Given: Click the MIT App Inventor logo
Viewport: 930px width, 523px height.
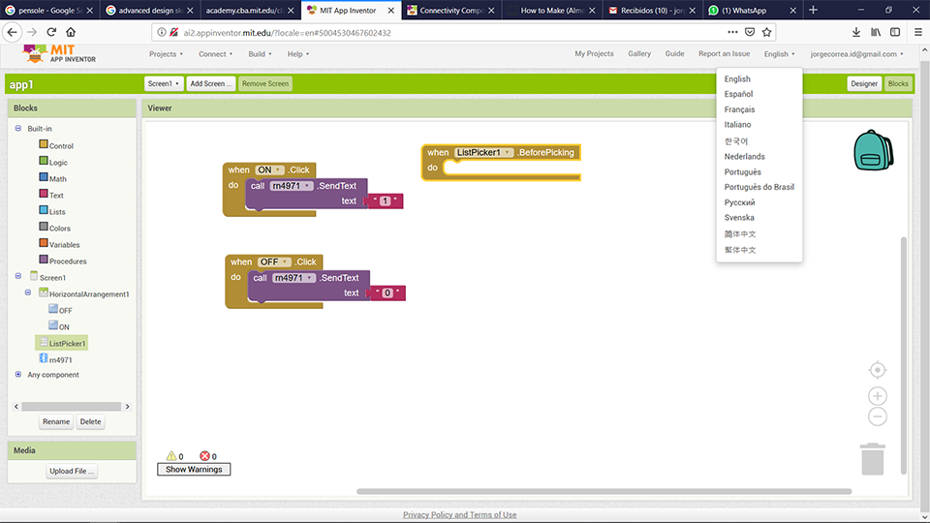Looking at the screenshot, I should (59, 54).
